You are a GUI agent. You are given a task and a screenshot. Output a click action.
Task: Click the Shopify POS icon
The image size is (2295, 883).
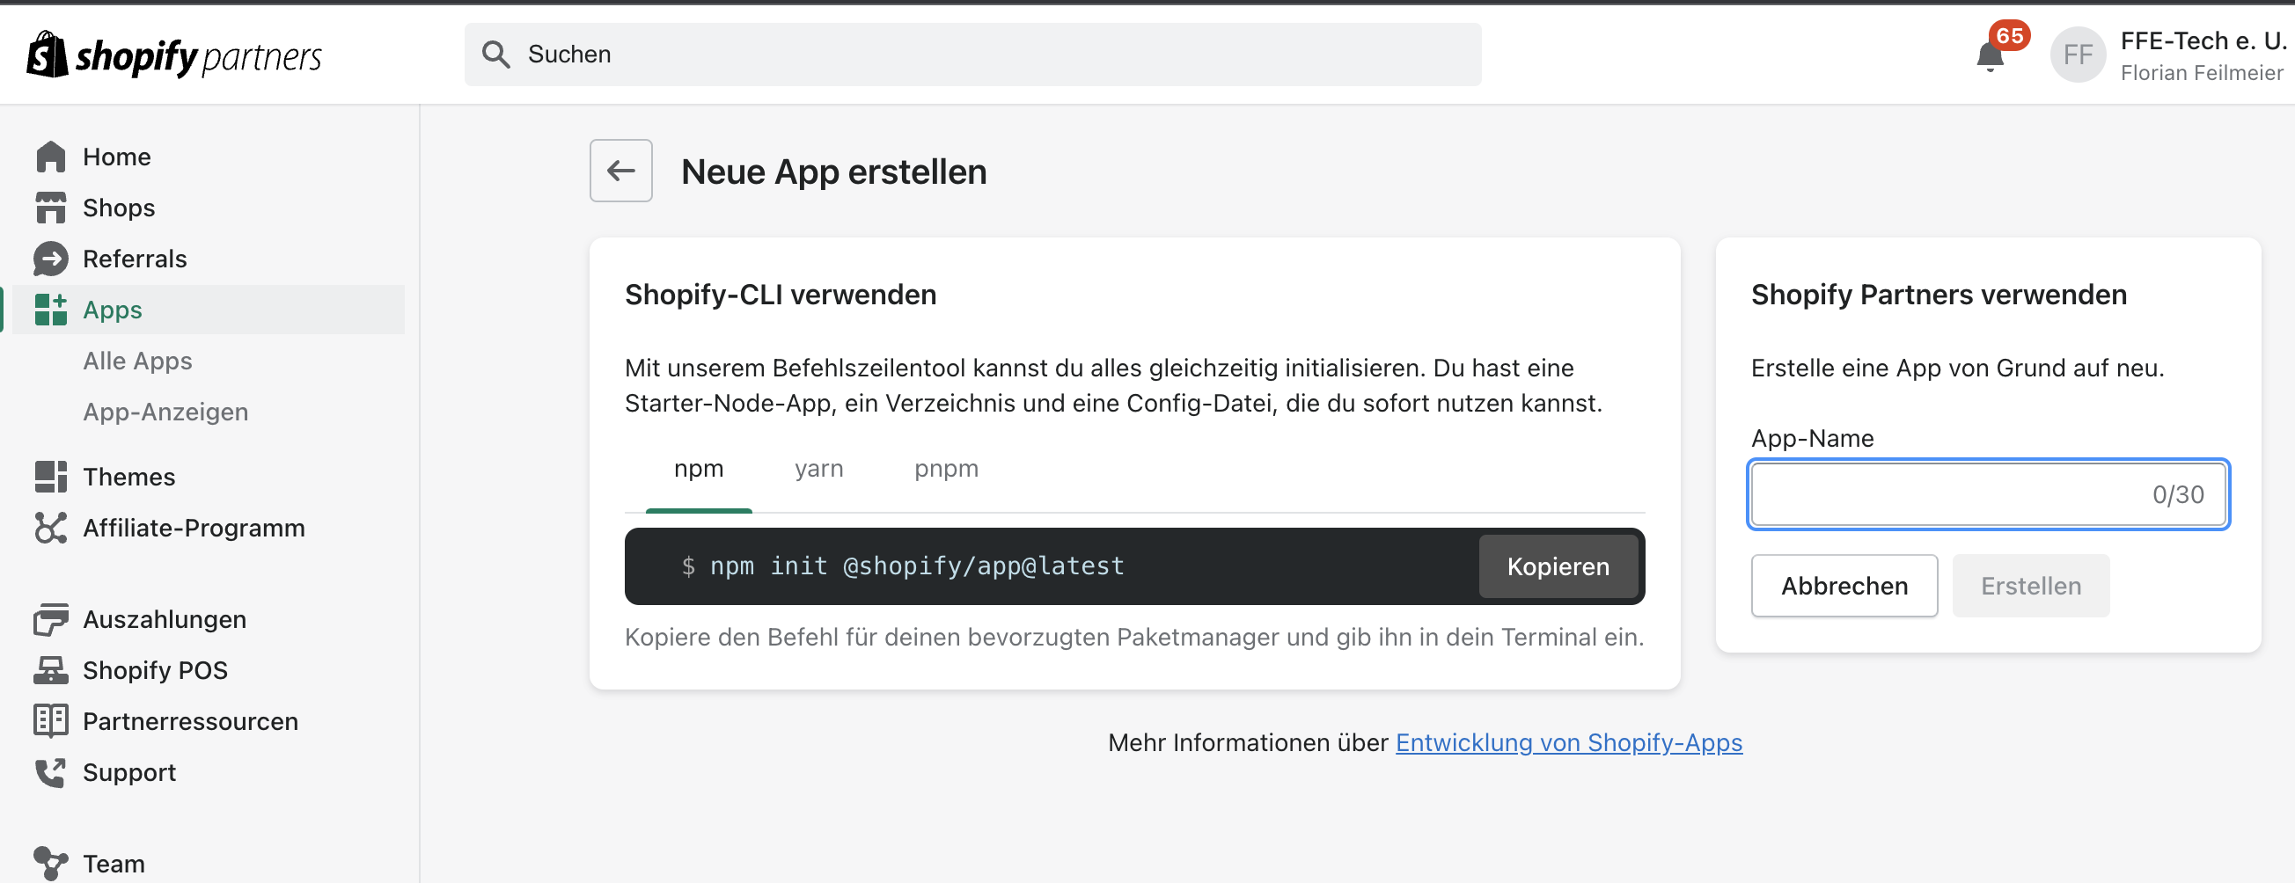pyautogui.click(x=51, y=670)
